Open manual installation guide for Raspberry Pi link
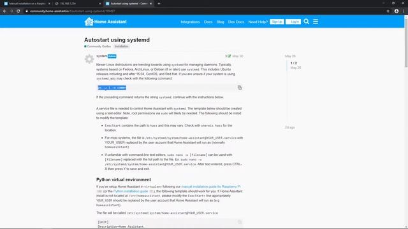 pyautogui.click(x=211, y=186)
